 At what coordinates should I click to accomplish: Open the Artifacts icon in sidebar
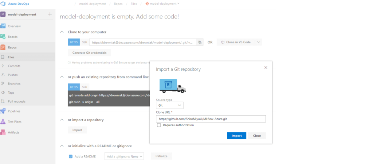(x=3, y=132)
